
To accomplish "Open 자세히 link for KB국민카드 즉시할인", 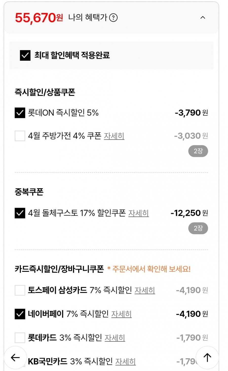I will pyautogui.click(x=125, y=361).
